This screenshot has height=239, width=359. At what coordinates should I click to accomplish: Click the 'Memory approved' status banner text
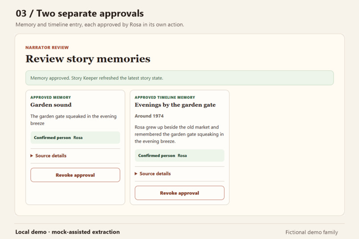pos(97,78)
